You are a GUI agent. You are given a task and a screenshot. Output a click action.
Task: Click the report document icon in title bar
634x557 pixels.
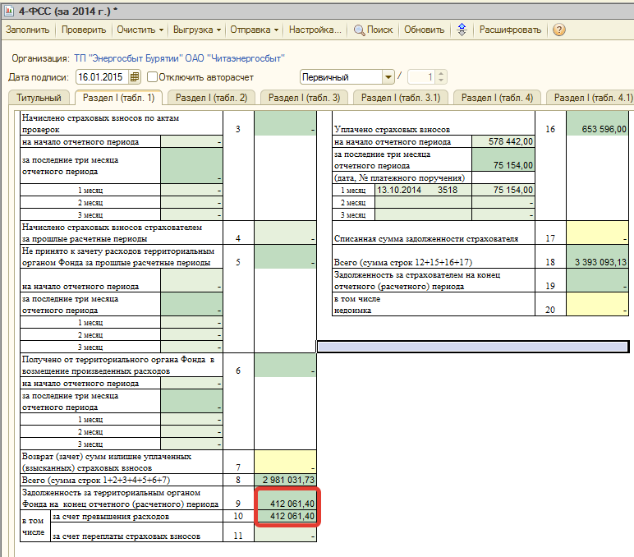tap(8, 10)
